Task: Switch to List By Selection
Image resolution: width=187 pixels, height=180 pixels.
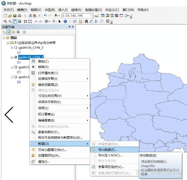Action: [18, 32]
